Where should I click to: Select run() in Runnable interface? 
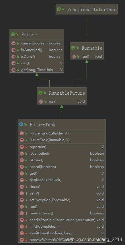[87, 56]
